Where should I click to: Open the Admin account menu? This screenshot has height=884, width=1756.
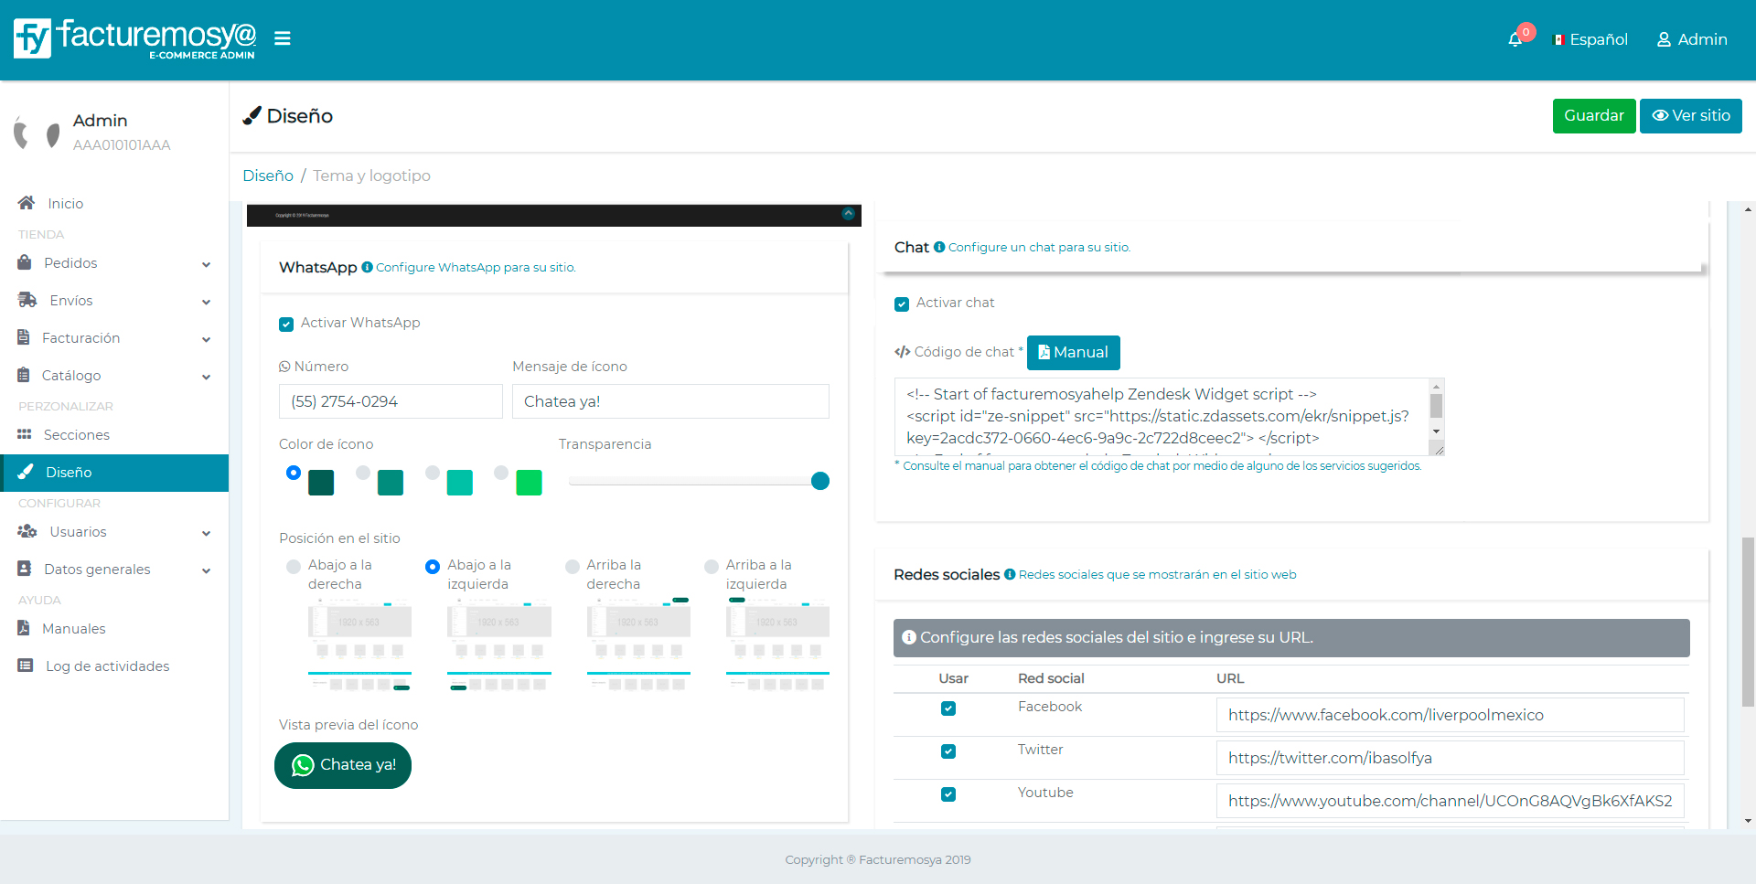point(1692,39)
